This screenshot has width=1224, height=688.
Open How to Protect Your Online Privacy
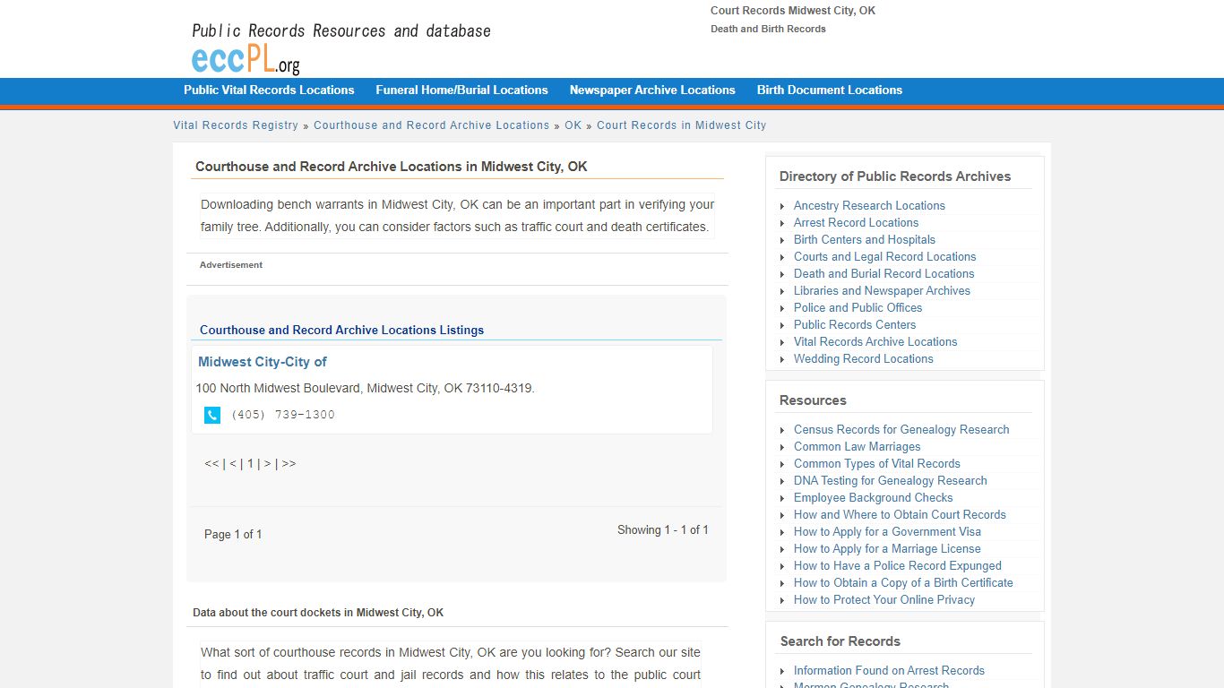click(x=884, y=600)
